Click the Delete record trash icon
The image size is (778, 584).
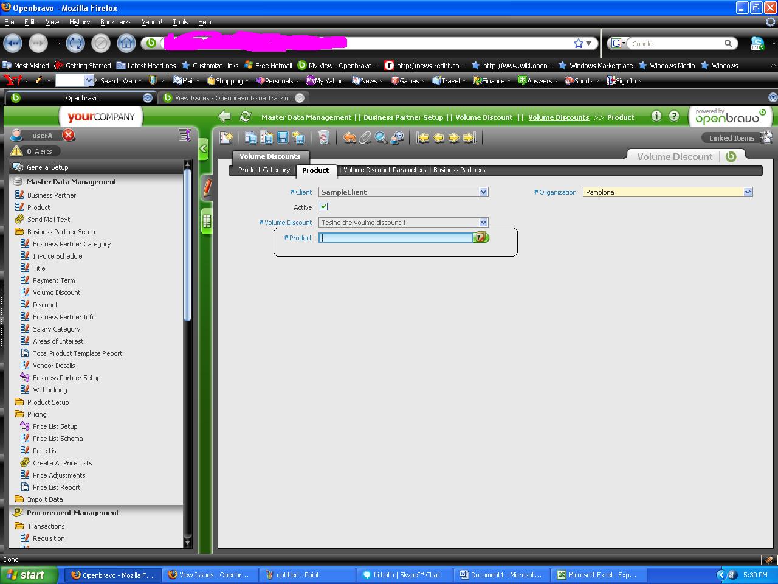point(324,138)
